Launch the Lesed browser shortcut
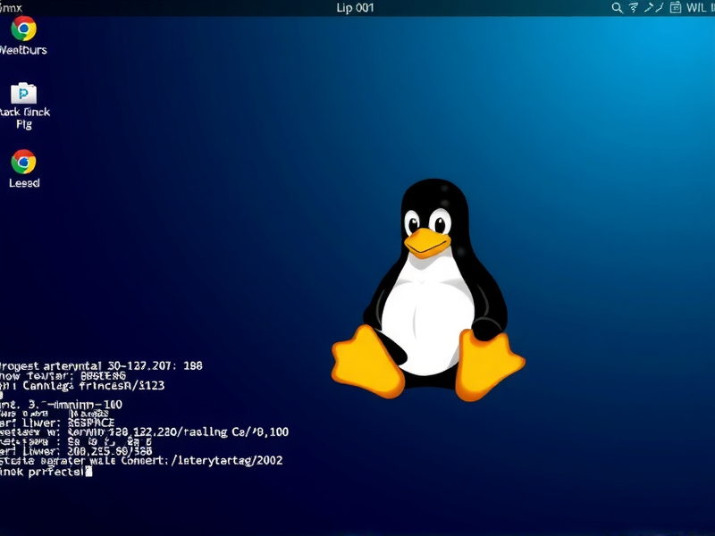This screenshot has width=715, height=536. pos(22,165)
